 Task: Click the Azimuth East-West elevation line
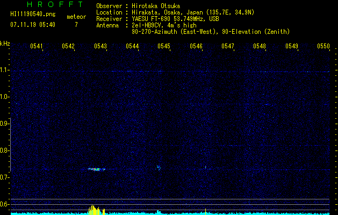pos(211,32)
